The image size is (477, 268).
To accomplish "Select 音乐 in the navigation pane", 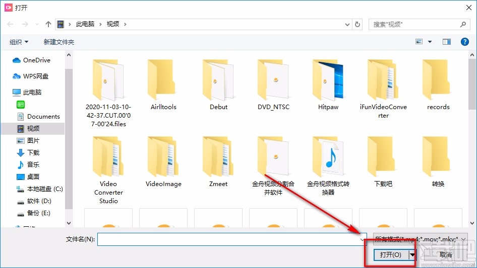I will pyautogui.click(x=28, y=165).
